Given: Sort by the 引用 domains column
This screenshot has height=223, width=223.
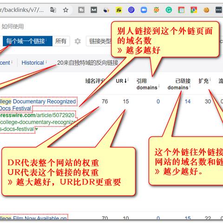Looking at the screenshot, I should [x=147, y=84].
